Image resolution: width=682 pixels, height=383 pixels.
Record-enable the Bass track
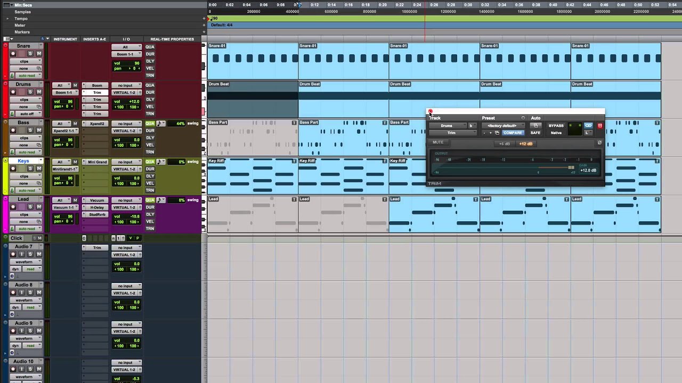point(13,130)
